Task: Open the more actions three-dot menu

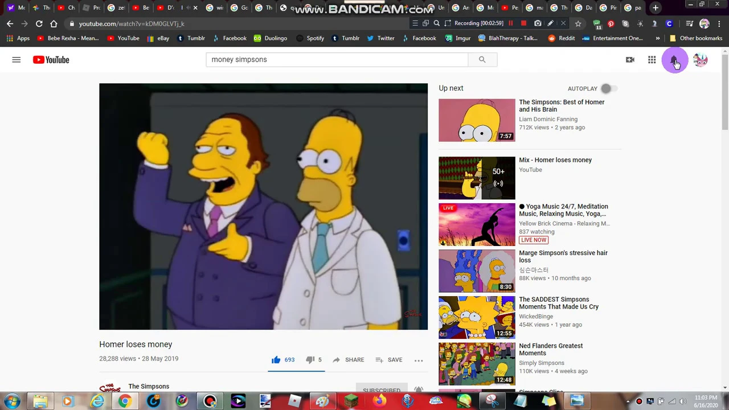Action: pyautogui.click(x=419, y=360)
